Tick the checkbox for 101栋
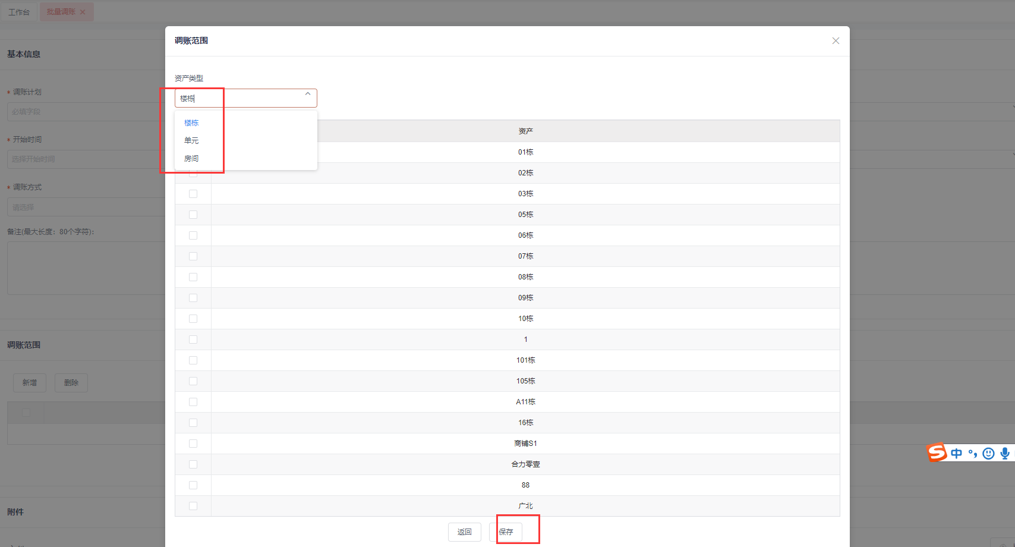 click(193, 360)
